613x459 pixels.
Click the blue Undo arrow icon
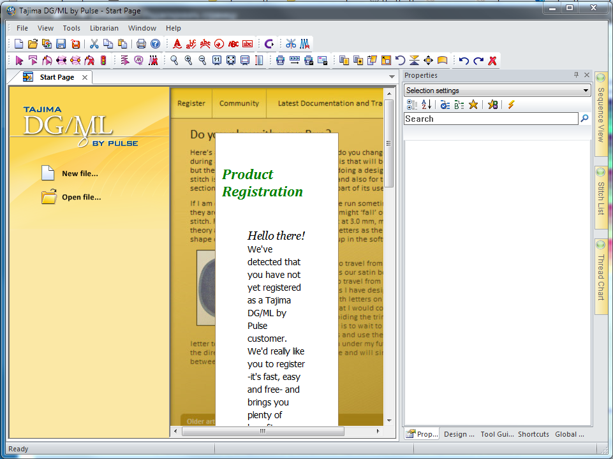pyautogui.click(x=464, y=61)
